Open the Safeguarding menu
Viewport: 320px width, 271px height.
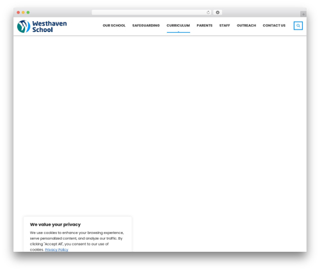146,26
